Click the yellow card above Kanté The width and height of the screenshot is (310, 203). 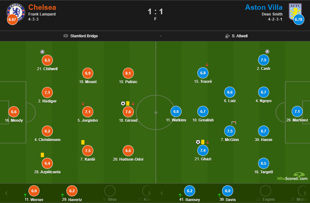(x=83, y=142)
